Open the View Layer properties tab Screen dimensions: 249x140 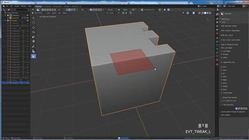(x=217, y=26)
